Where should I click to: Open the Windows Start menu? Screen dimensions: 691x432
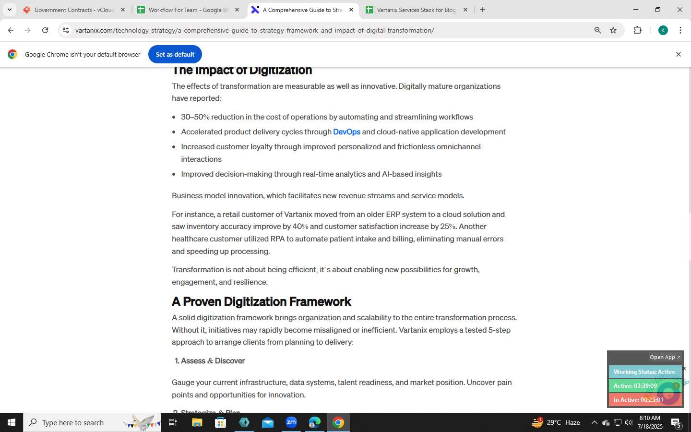point(12,422)
